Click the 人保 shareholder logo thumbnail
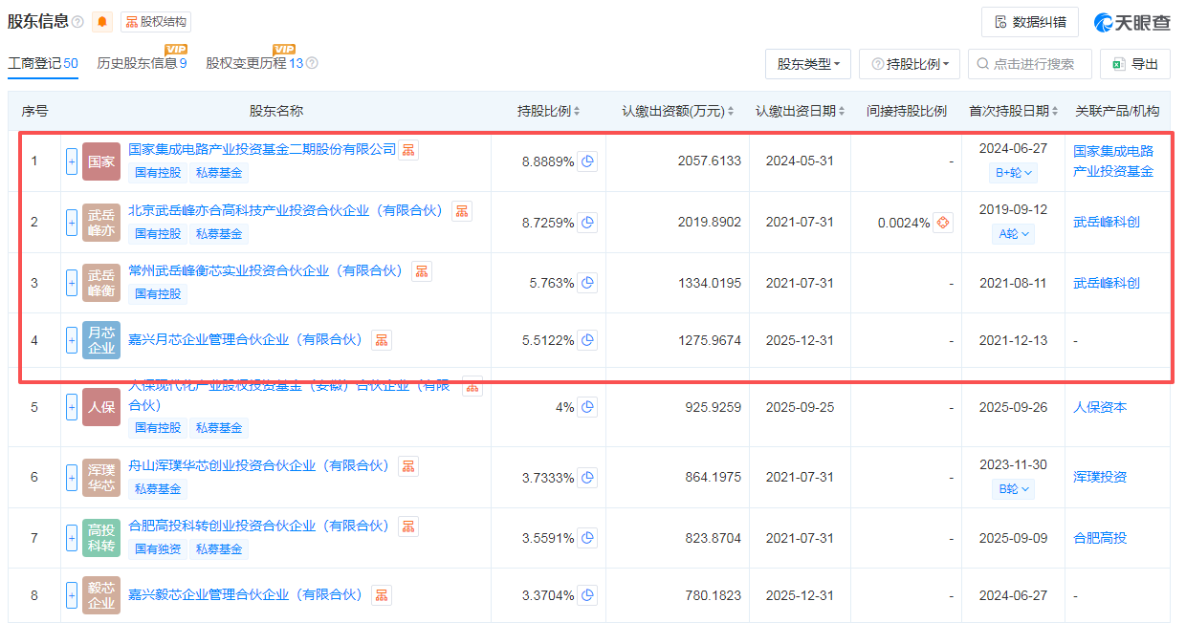 (x=101, y=407)
